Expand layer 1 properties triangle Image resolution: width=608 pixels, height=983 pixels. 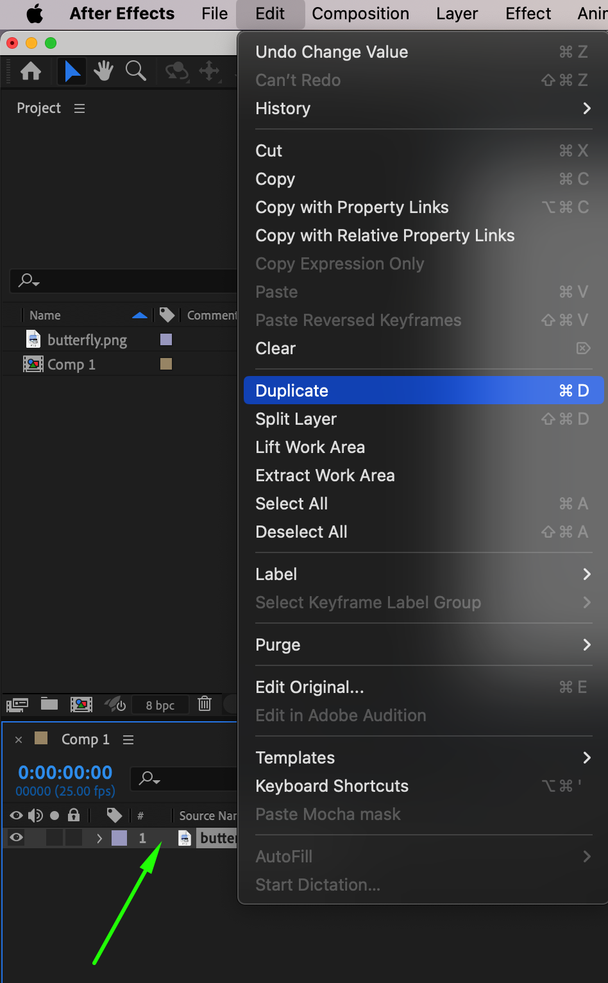[99, 838]
